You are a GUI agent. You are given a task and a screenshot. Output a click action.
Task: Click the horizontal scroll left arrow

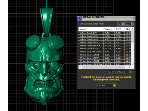pyautogui.click(x=80, y=67)
